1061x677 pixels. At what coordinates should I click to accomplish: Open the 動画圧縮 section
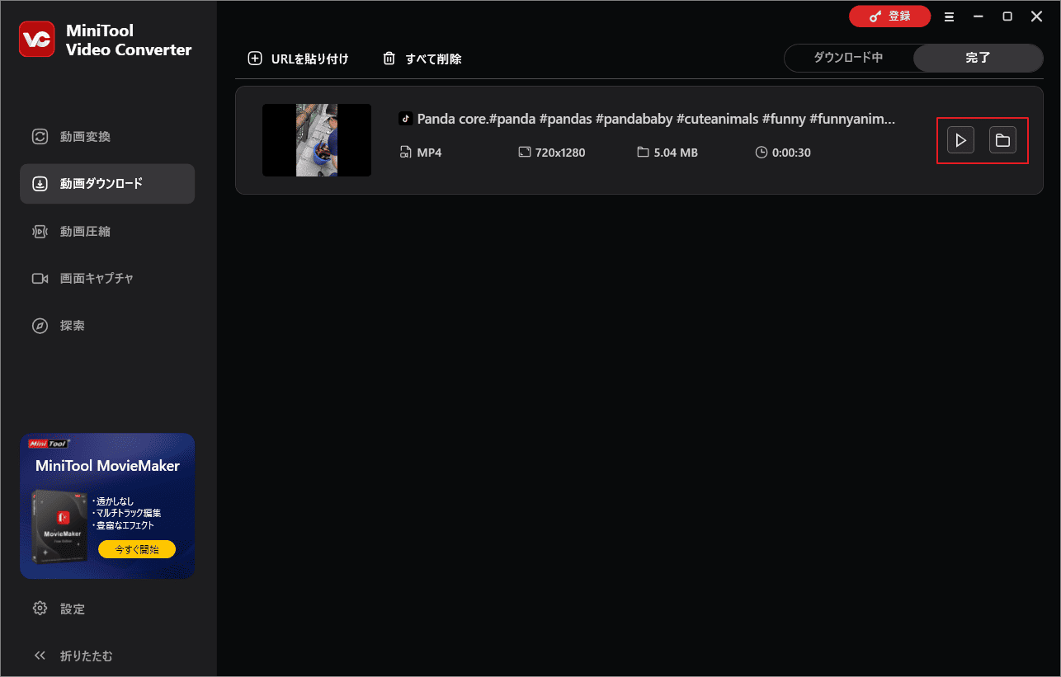pos(107,232)
